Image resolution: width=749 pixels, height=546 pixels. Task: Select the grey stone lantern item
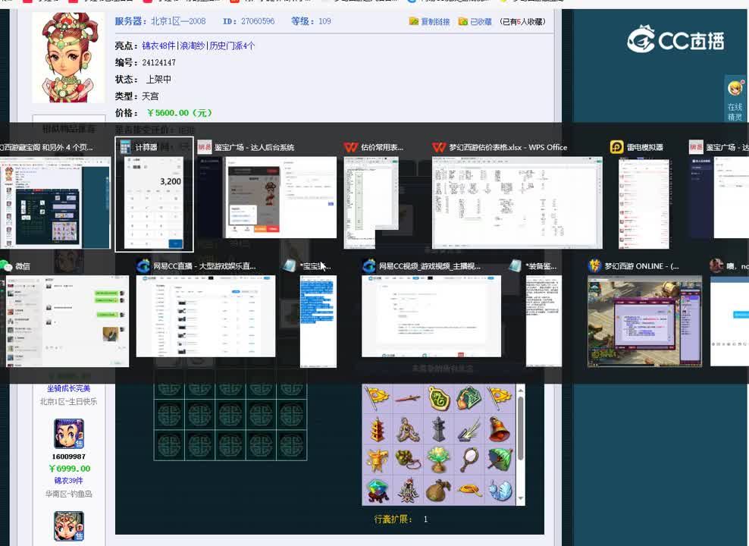[x=438, y=429]
